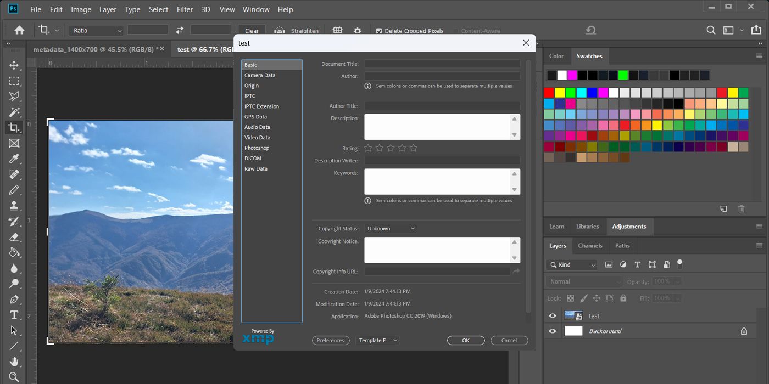Image resolution: width=769 pixels, height=384 pixels.
Task: Open the layer Kind filter dropdown
Action: [571, 265]
